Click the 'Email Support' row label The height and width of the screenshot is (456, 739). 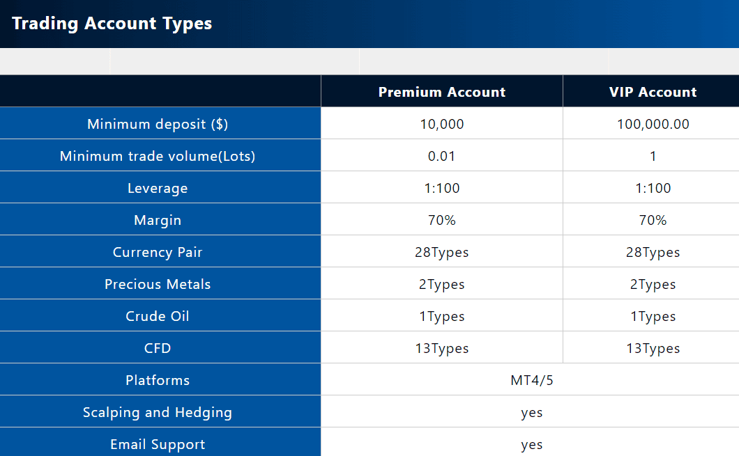pos(158,445)
